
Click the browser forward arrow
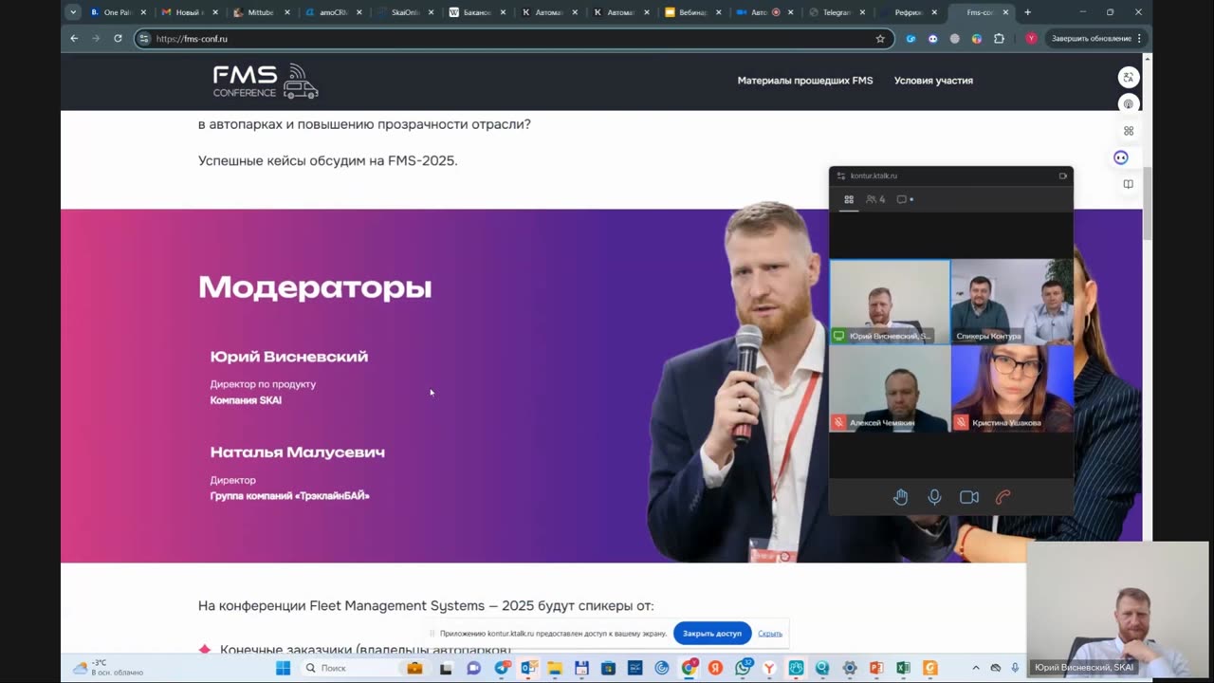96,39
